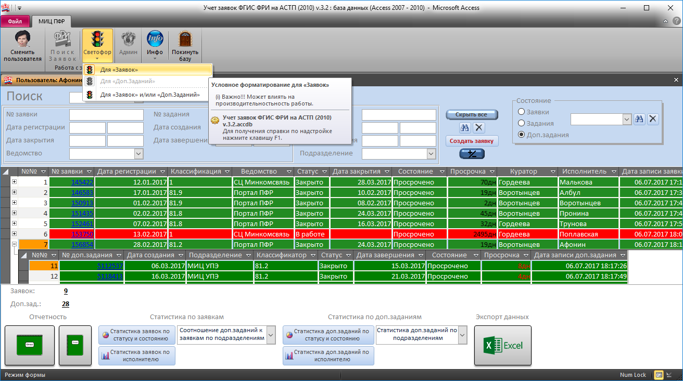Viewport: 683px width, 381px height.
Task: Open the Статус column filter arrow
Action: click(x=324, y=172)
